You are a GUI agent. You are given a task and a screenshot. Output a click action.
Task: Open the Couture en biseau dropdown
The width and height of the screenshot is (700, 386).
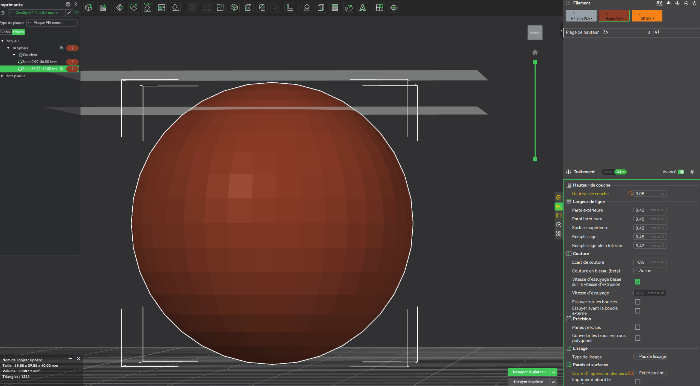point(650,271)
